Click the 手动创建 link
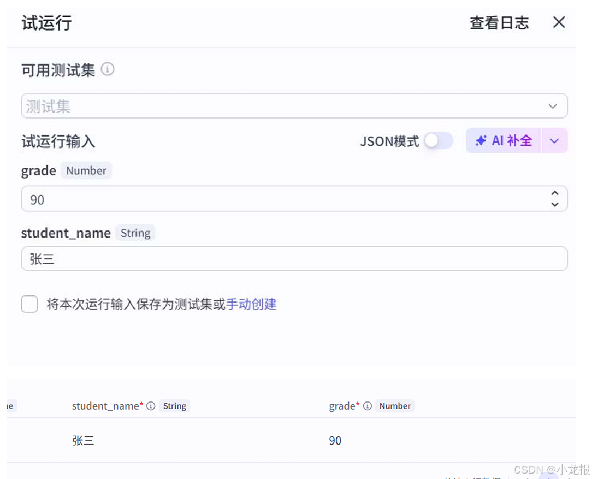This screenshot has height=479, width=592. [x=251, y=304]
